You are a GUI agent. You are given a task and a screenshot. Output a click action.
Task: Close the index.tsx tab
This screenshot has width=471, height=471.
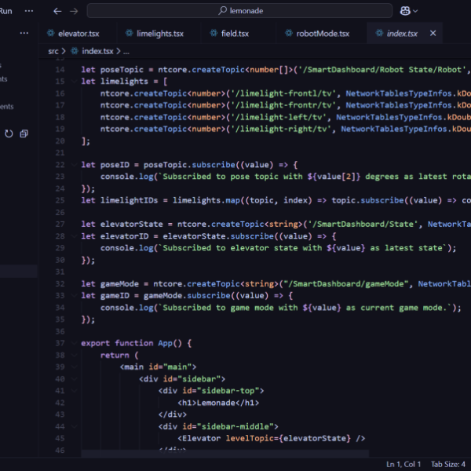[433, 33]
